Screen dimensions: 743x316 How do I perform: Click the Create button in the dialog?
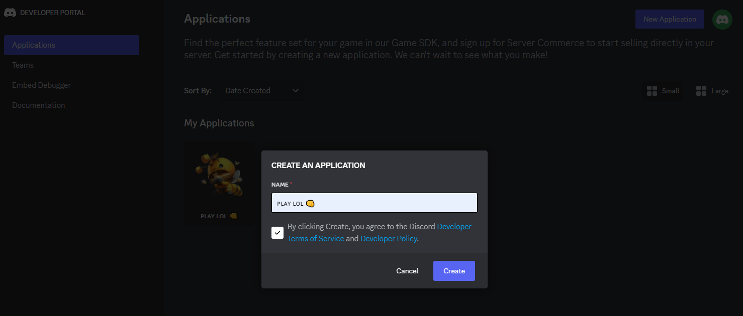click(454, 271)
